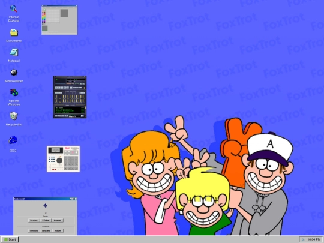The width and height of the screenshot is (324, 243).
Task: Select the MPC drum machine thumbnail
Action: point(63,159)
